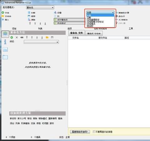The height and width of the screenshot is (141, 150).
Task: Sort by the '文件名' column header
Action: pyautogui.click(x=76, y=38)
